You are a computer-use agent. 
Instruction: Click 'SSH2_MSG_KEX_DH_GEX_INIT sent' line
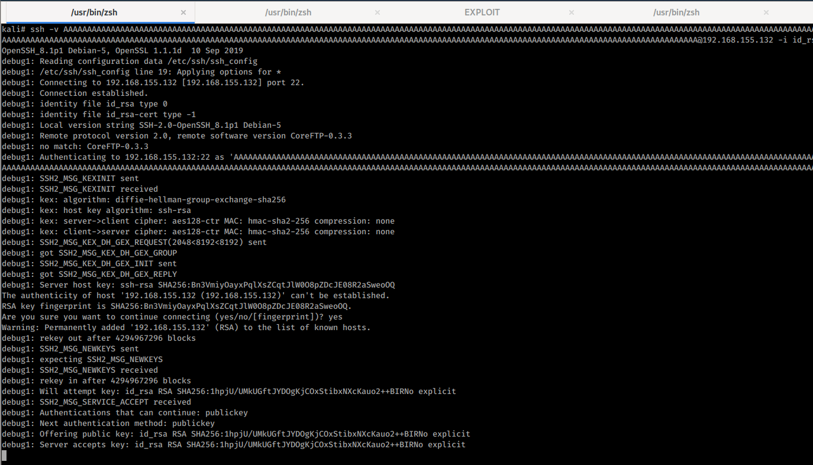[89, 263]
